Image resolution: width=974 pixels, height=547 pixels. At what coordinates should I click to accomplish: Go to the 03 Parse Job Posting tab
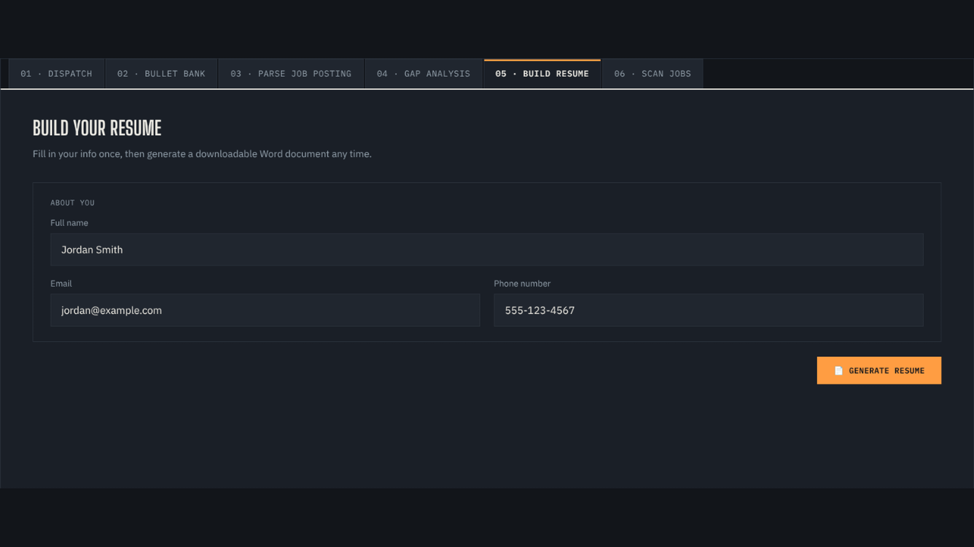(x=291, y=74)
